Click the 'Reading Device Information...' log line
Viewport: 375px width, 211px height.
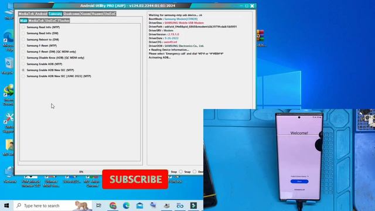pyautogui.click(x=169, y=50)
